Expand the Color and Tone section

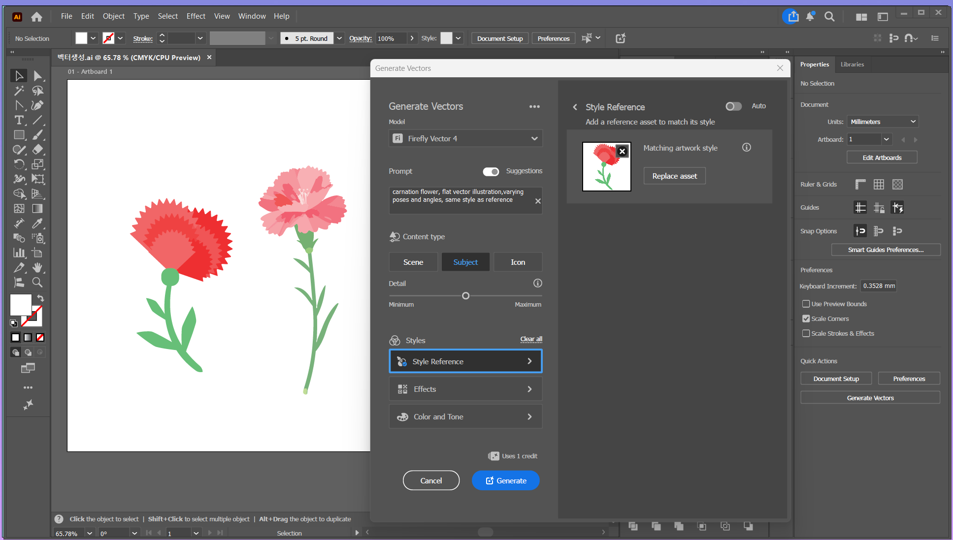pyautogui.click(x=465, y=417)
